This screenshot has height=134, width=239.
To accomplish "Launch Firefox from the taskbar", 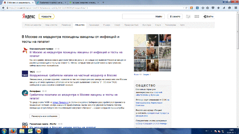I will coord(13,131).
